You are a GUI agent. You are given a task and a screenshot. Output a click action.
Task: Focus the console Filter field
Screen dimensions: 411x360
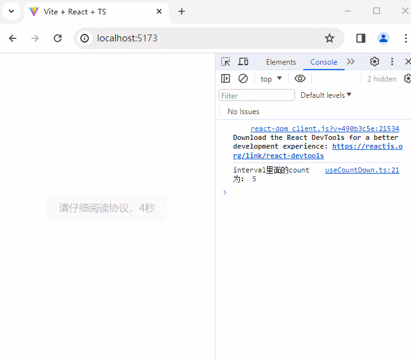[x=256, y=95]
